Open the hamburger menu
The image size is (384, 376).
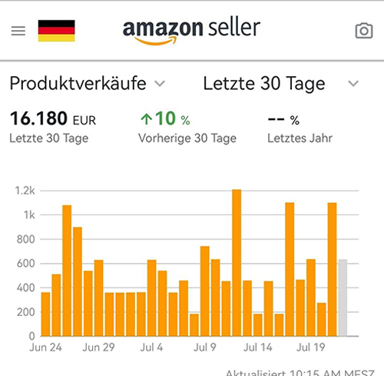coord(18,31)
